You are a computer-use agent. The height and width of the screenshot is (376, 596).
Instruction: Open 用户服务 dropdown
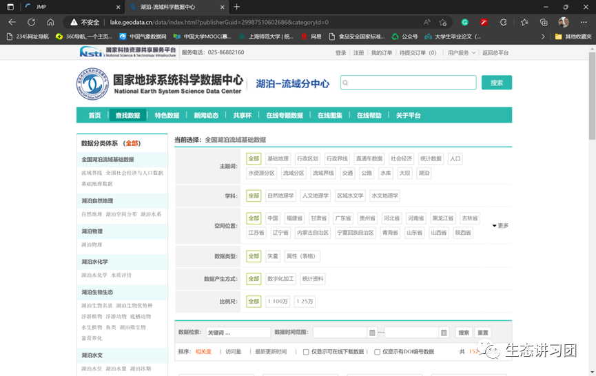point(461,53)
